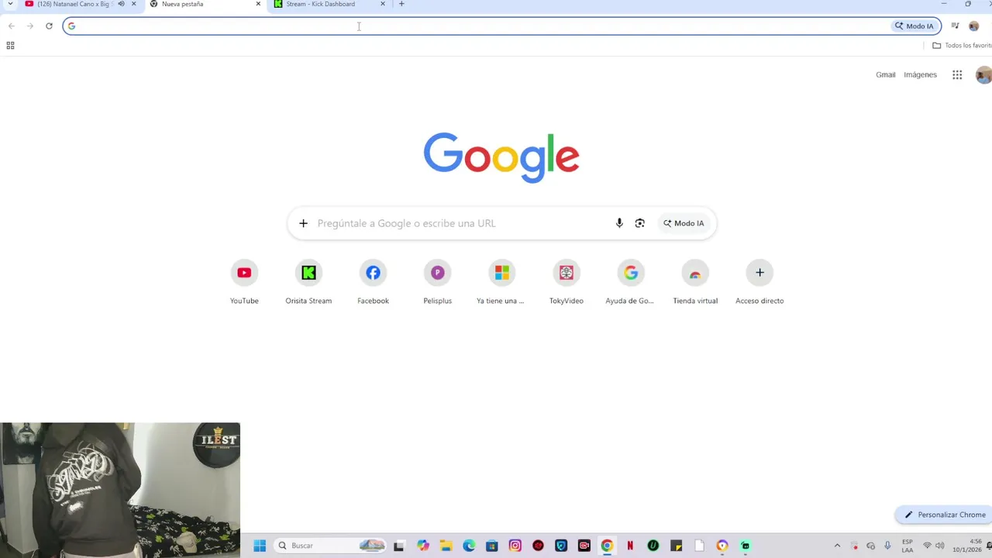Open the Todos los favoritos folder

[962, 46]
